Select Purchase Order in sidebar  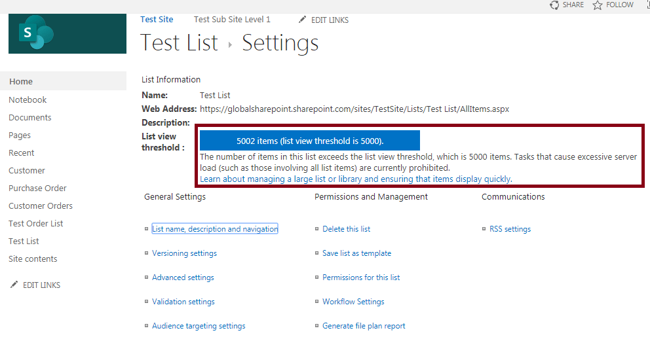pyautogui.click(x=37, y=188)
